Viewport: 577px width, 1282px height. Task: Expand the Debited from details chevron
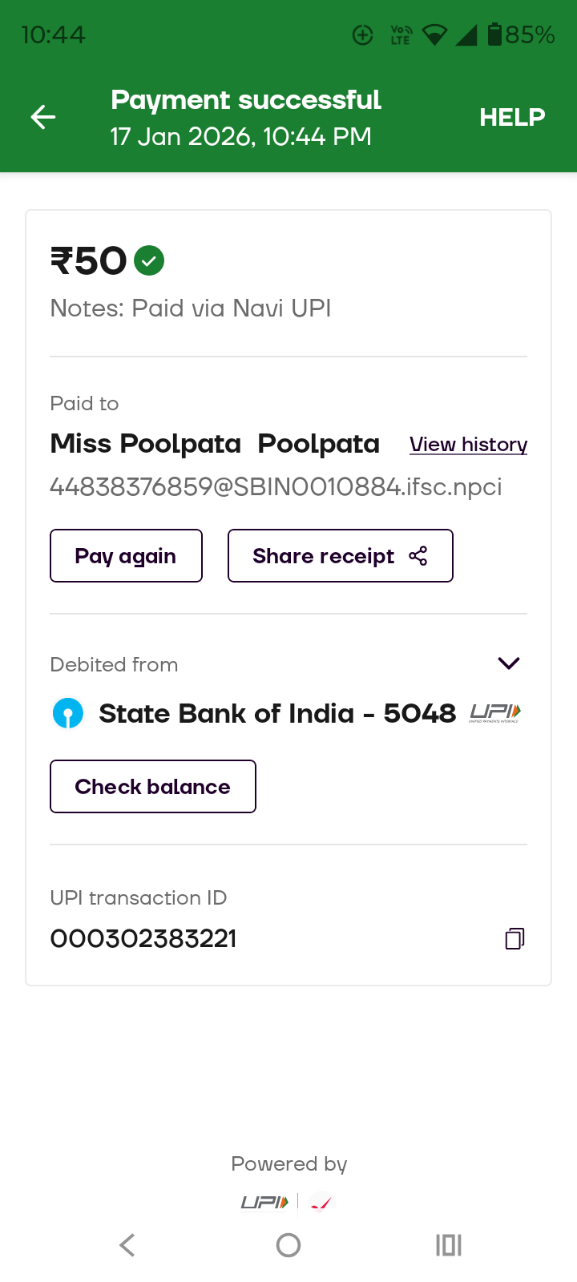(x=509, y=663)
